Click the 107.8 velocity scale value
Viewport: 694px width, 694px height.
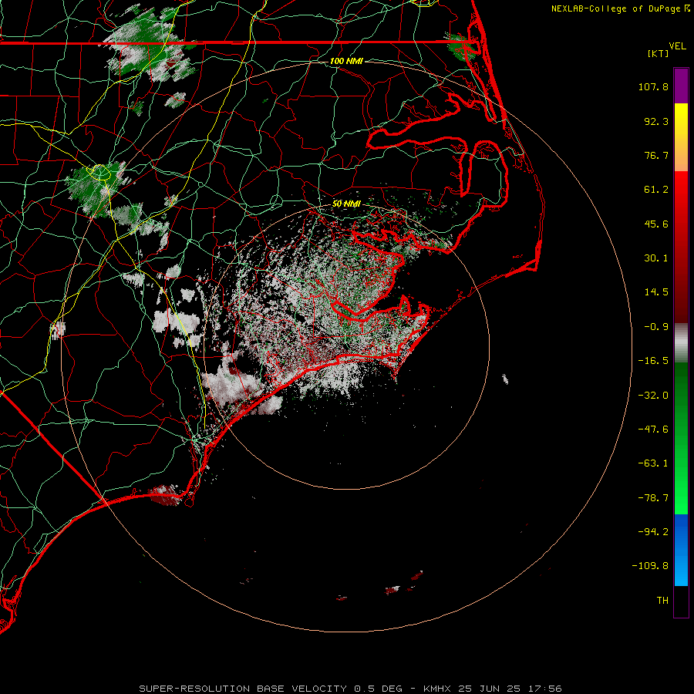click(x=653, y=86)
